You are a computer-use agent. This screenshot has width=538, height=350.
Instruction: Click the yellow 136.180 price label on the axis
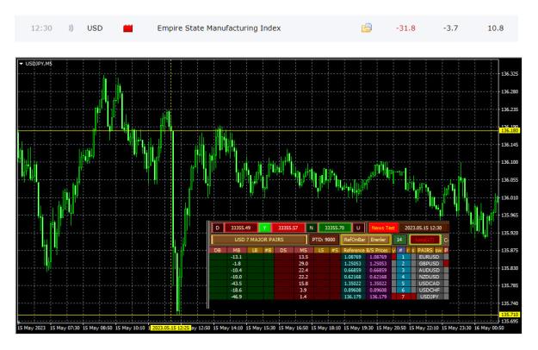point(510,130)
